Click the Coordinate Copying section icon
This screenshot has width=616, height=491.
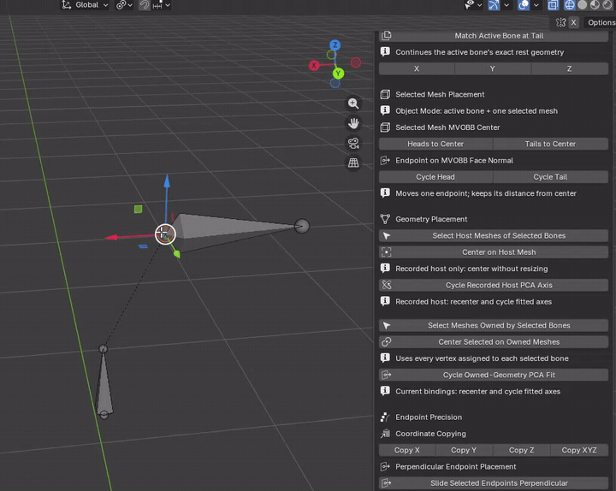[x=385, y=434]
